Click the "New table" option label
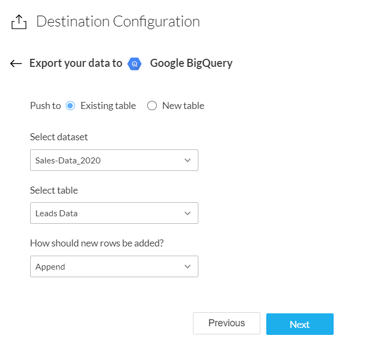Image resolution: width=387 pixels, height=343 pixels. point(183,106)
